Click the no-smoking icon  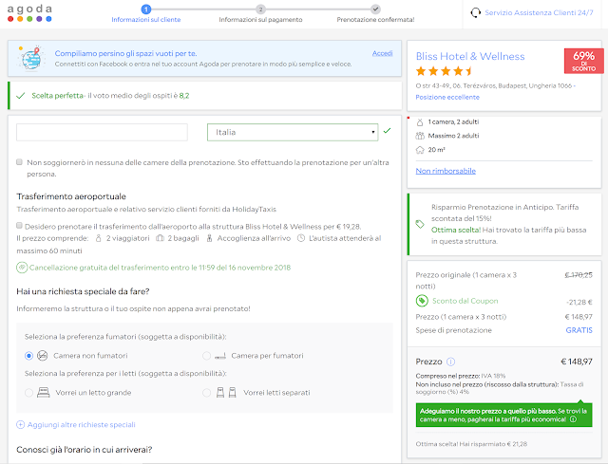pos(42,356)
